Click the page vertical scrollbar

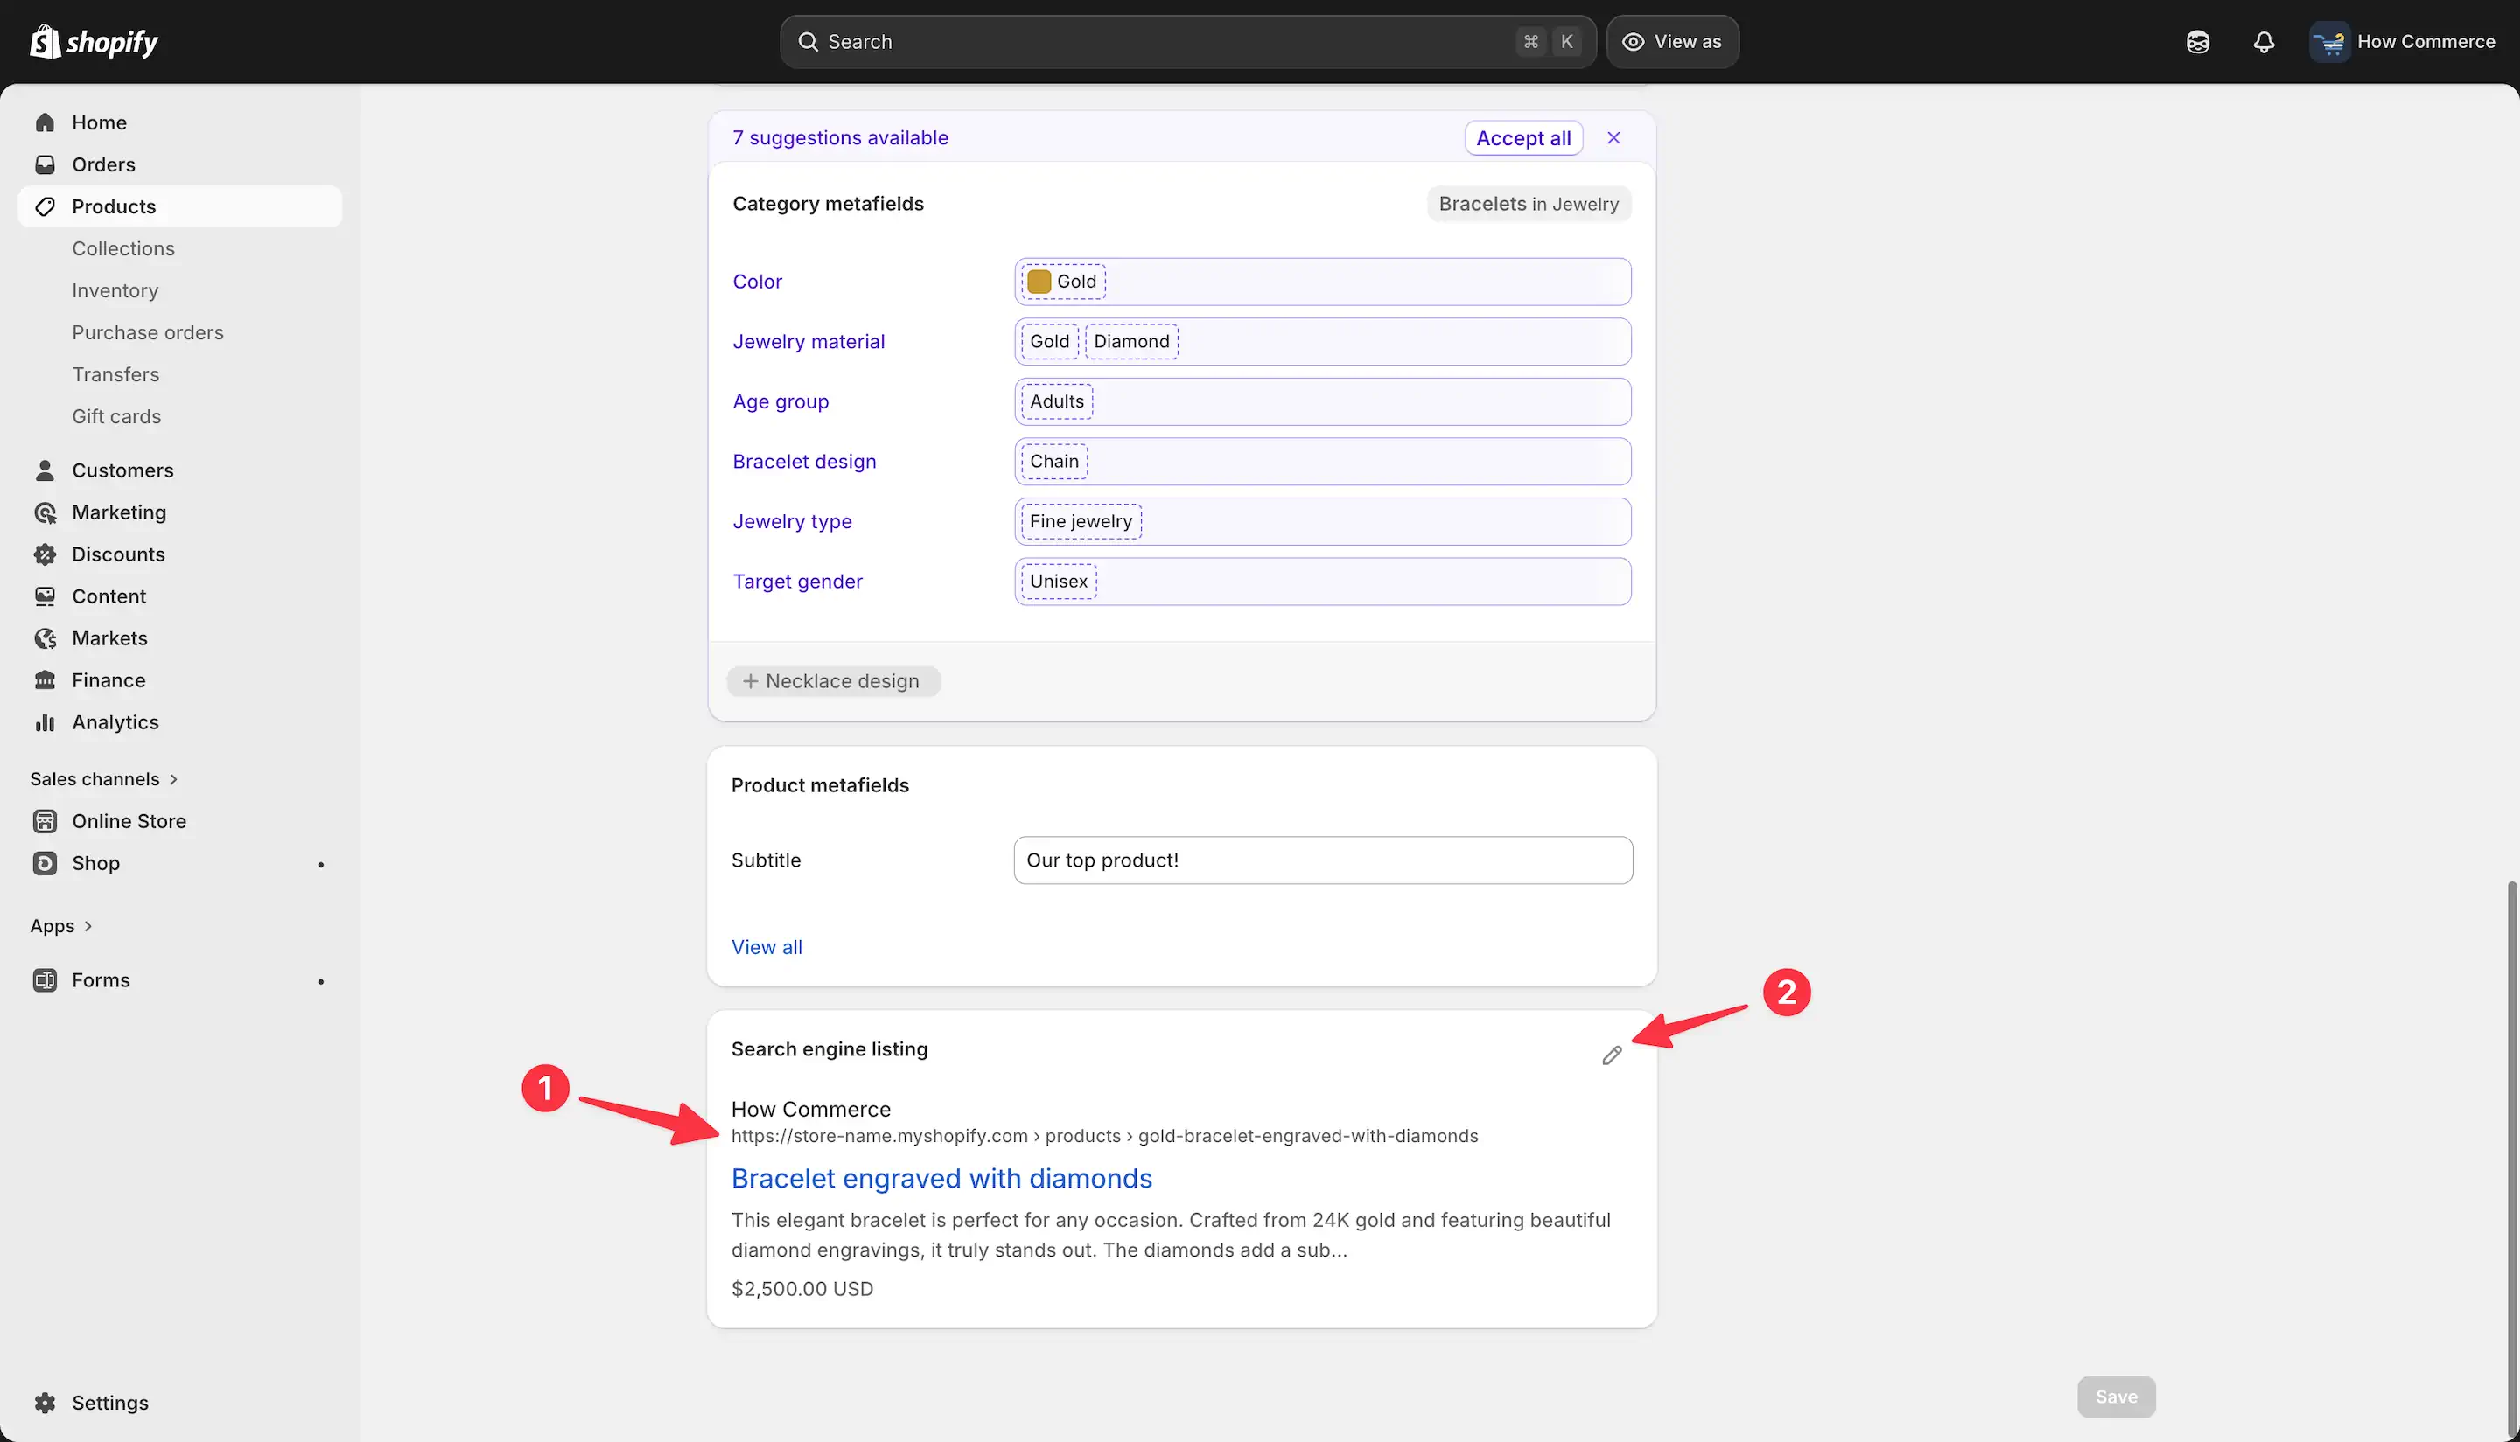coord(2512,1159)
